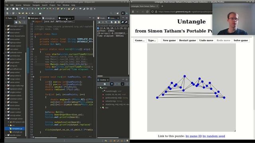Toggle the first highlighted filter in Outline toolbar
This screenshot has height=143, width=255.
click(x=112, y=84)
